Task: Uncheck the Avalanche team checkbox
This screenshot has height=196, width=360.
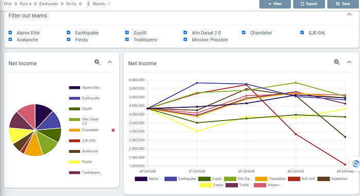Action: pos(10,40)
